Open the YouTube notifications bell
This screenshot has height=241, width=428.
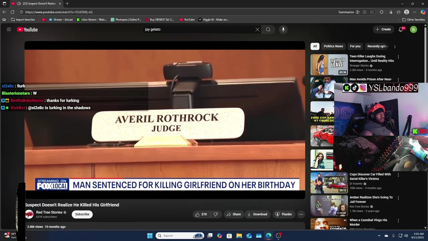pyautogui.click(x=401, y=29)
